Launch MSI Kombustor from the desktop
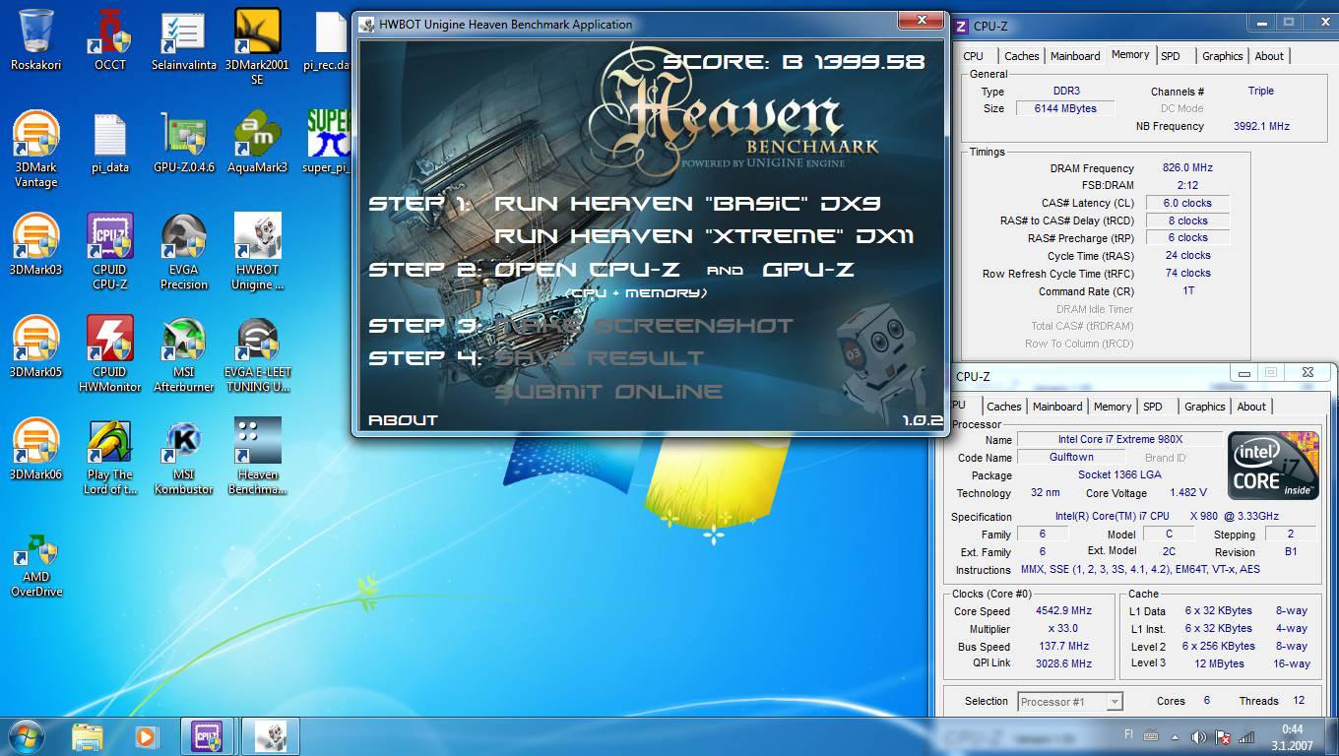1339x756 pixels. [x=184, y=456]
